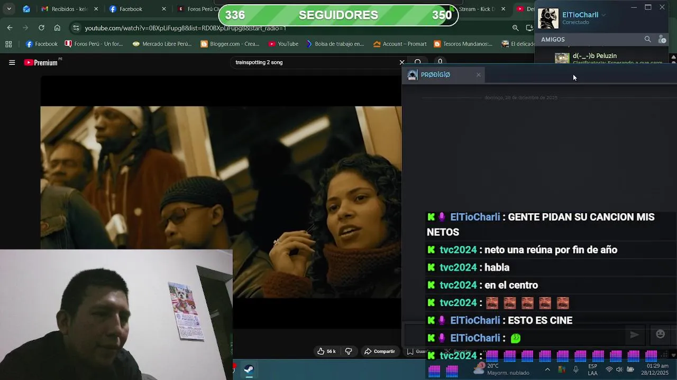Open the Steam chat emoticon picker
The image size is (677, 380).
pyautogui.click(x=660, y=334)
